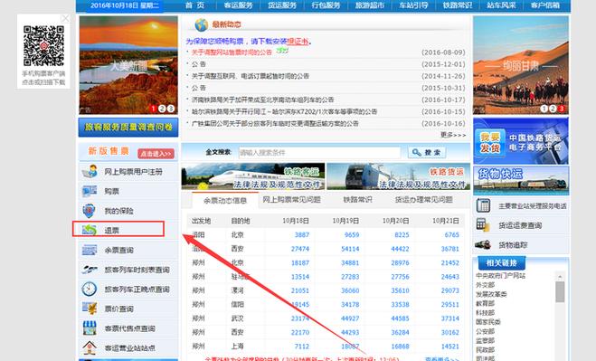
Task: Click the calculator icon beside 货运运费查询
Action: coord(483,224)
